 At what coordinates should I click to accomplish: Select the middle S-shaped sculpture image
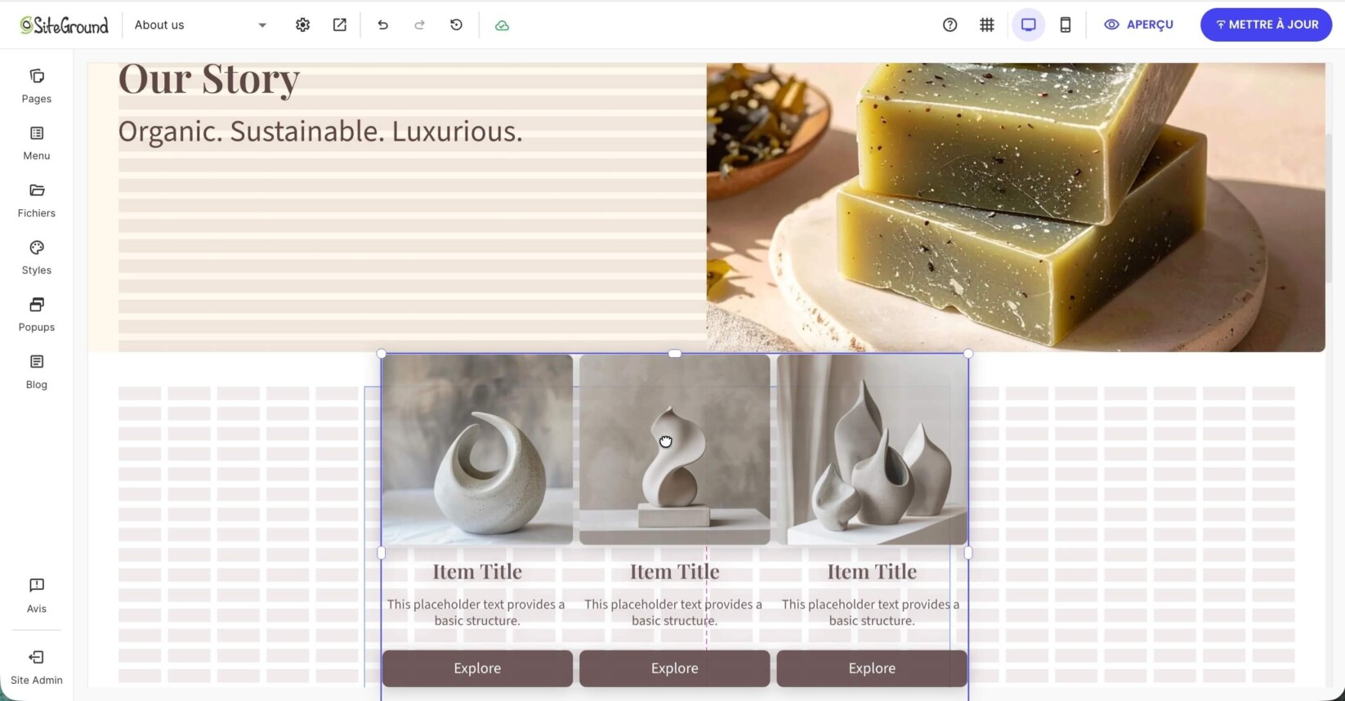tap(675, 449)
